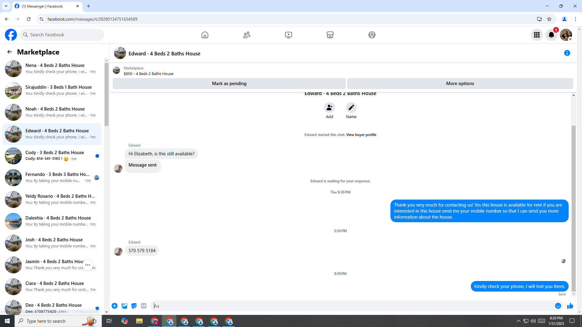
Task: Open the Groups icon in top navigation
Action: [x=372, y=35]
